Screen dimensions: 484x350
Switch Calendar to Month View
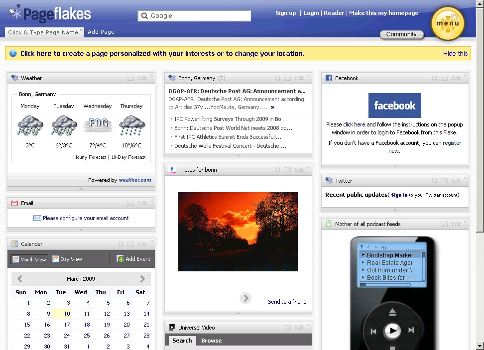click(x=30, y=259)
